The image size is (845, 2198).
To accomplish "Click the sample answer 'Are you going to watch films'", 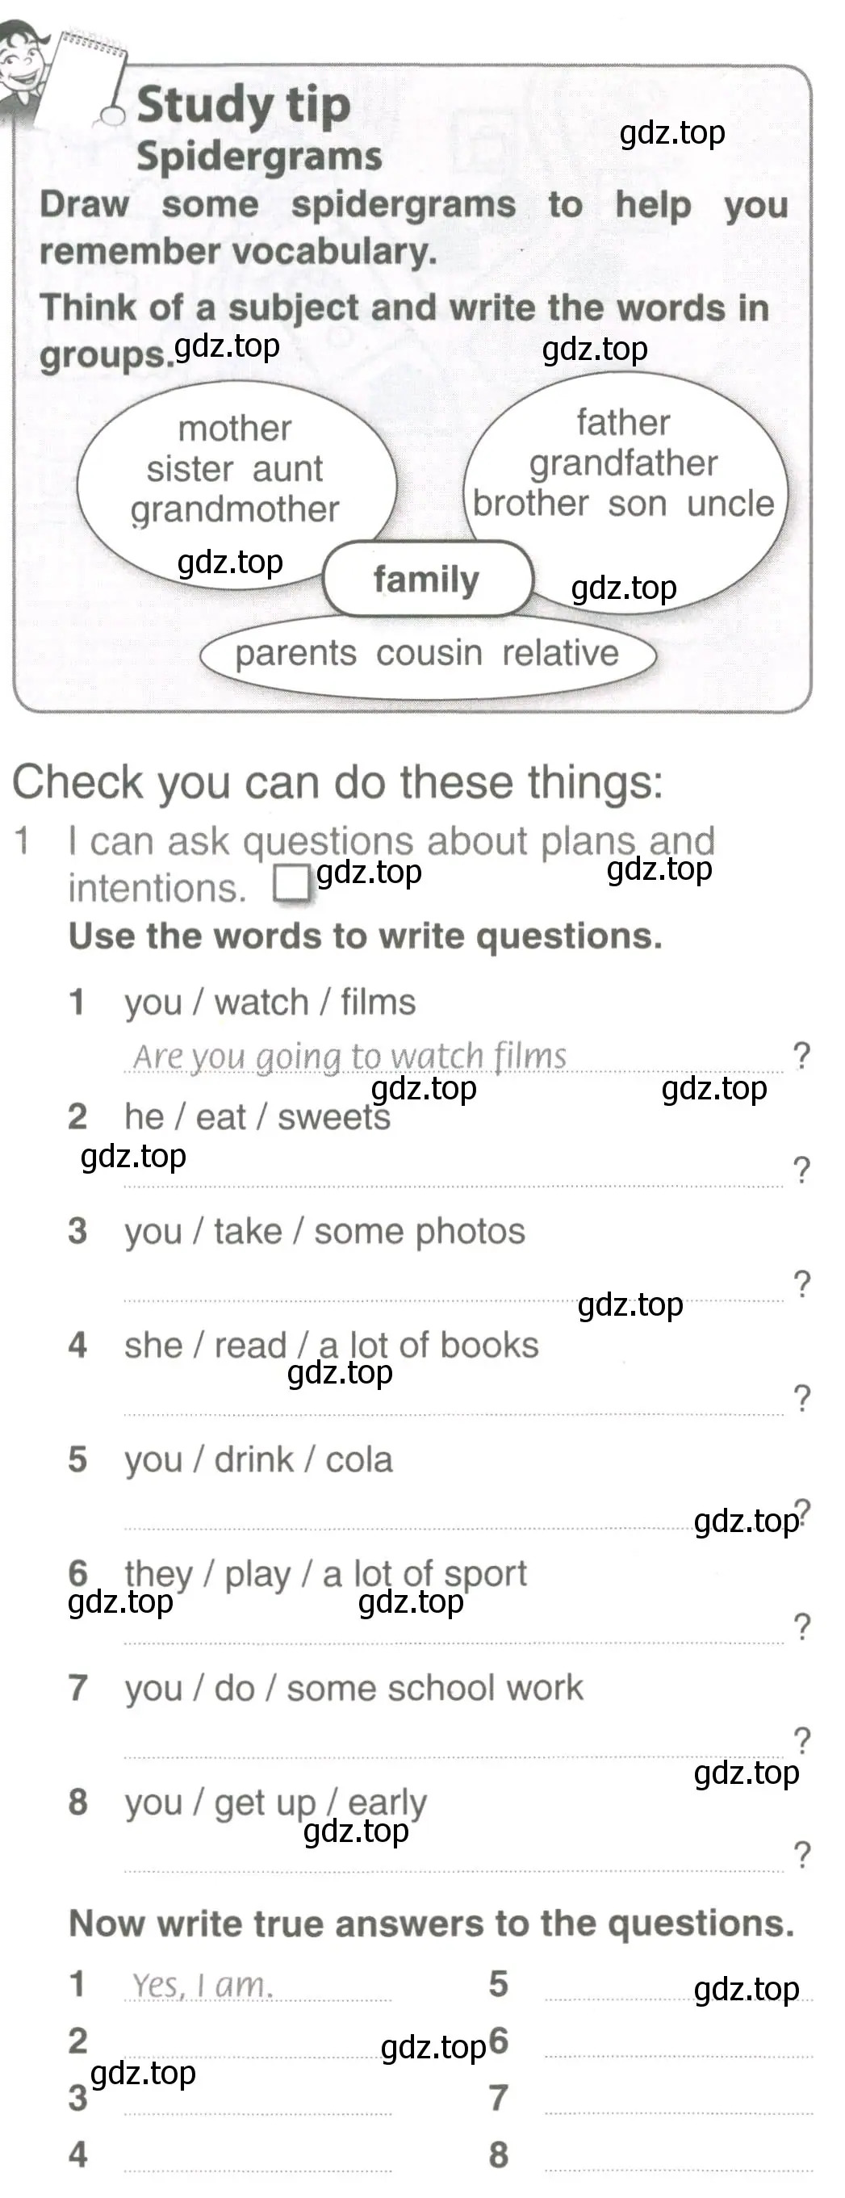I will [x=349, y=1057].
